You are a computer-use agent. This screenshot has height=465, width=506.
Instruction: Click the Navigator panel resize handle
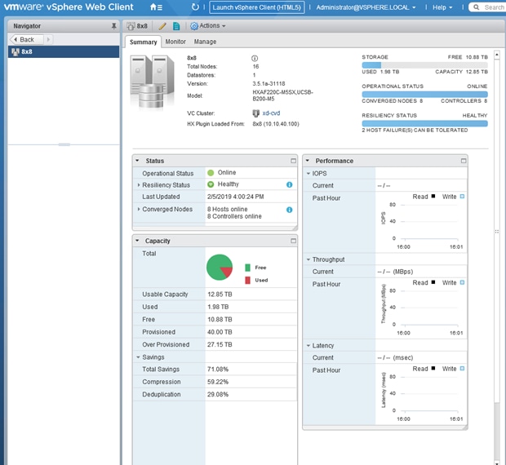(64, 144)
